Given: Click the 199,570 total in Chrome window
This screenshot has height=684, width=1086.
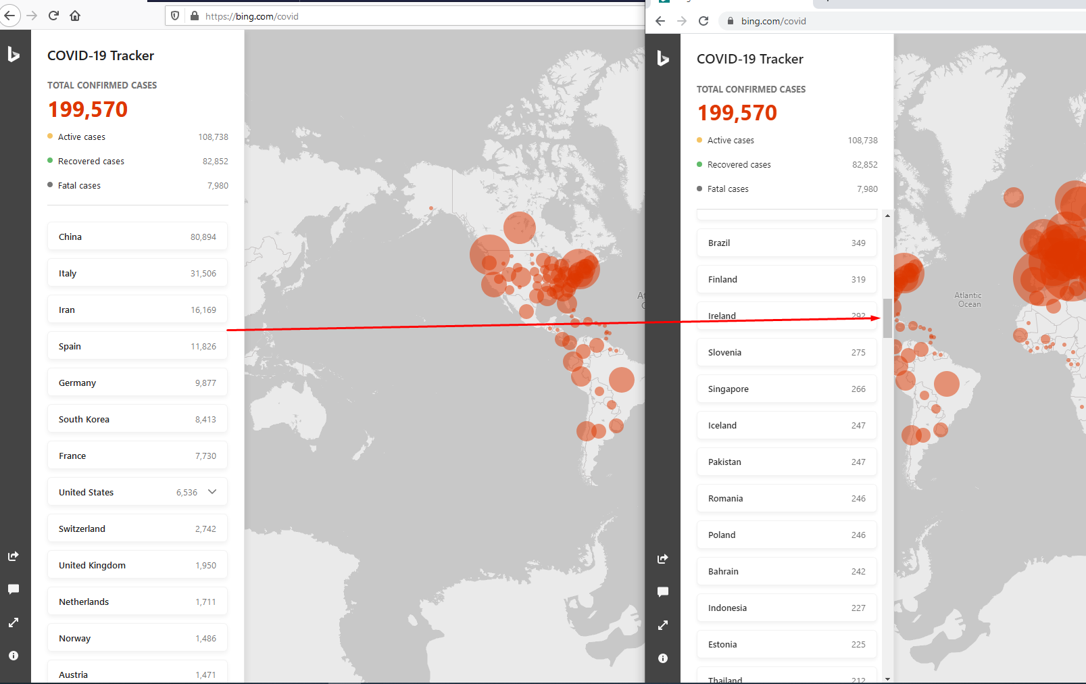Looking at the screenshot, I should pyautogui.click(x=737, y=113).
